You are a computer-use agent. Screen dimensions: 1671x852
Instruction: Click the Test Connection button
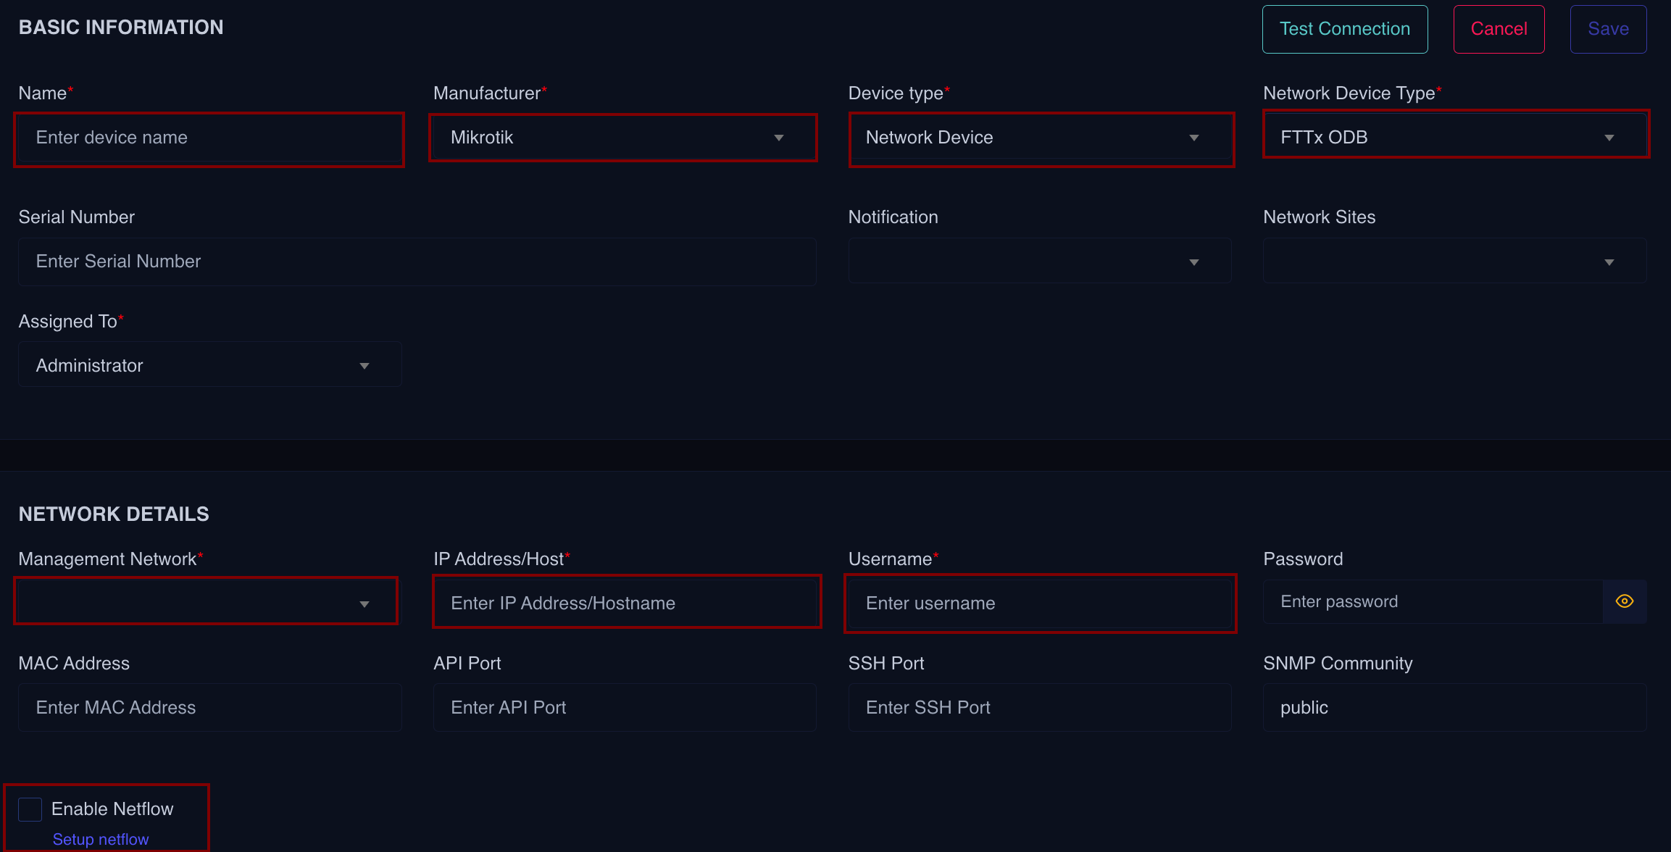coord(1345,29)
